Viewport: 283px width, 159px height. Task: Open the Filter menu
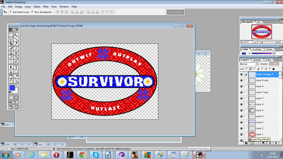pos(46,7)
